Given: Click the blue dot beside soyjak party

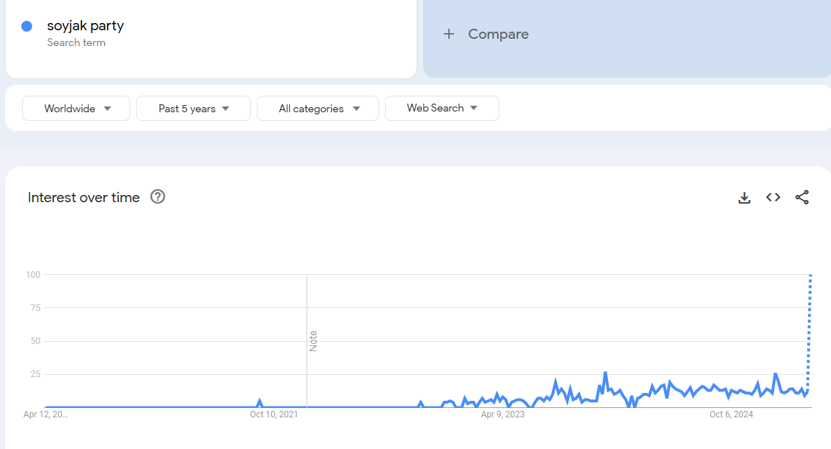Looking at the screenshot, I should (27, 27).
